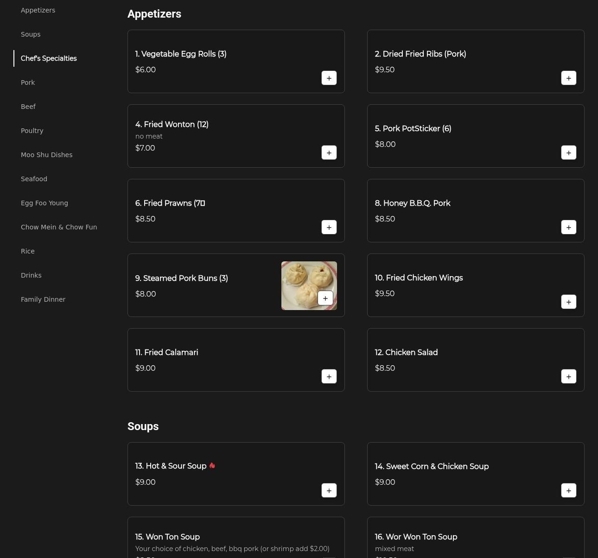Open the 16. Wor Won Ton Soup item
This screenshot has width=598, height=558.
(476, 538)
